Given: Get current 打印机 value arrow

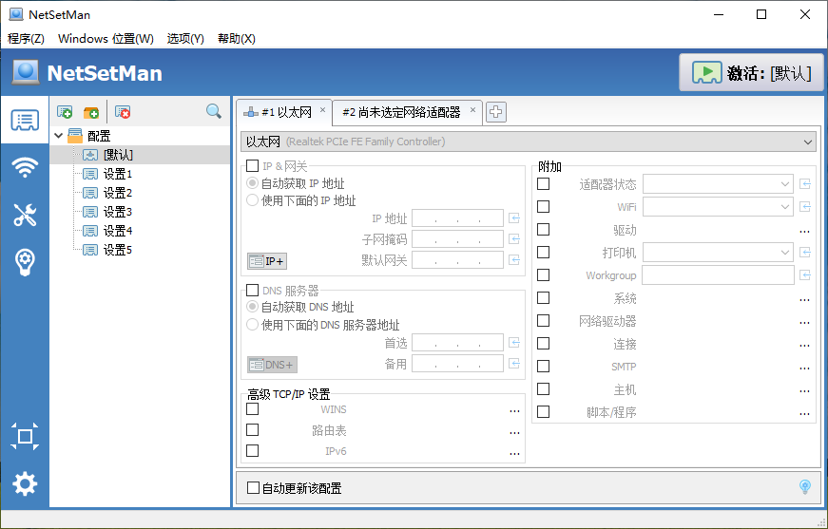Looking at the screenshot, I should pos(805,252).
